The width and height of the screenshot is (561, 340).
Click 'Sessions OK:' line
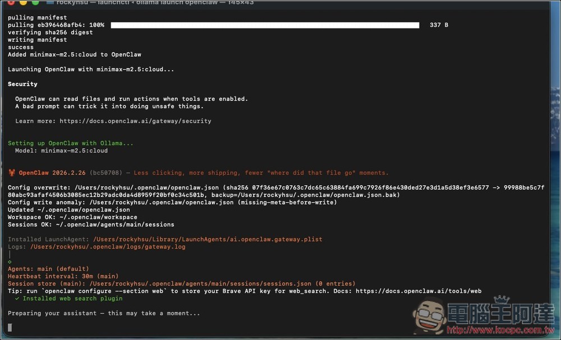pyautogui.click(x=91, y=224)
